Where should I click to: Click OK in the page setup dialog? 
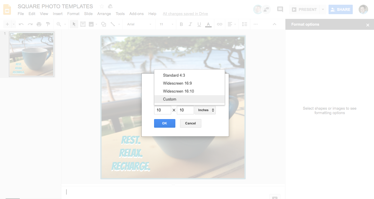[x=165, y=123]
